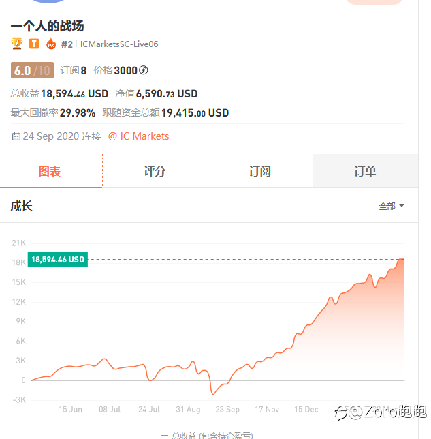Switch to the 图表 tab
Viewport: 431px width, 439px height.
tap(51, 171)
